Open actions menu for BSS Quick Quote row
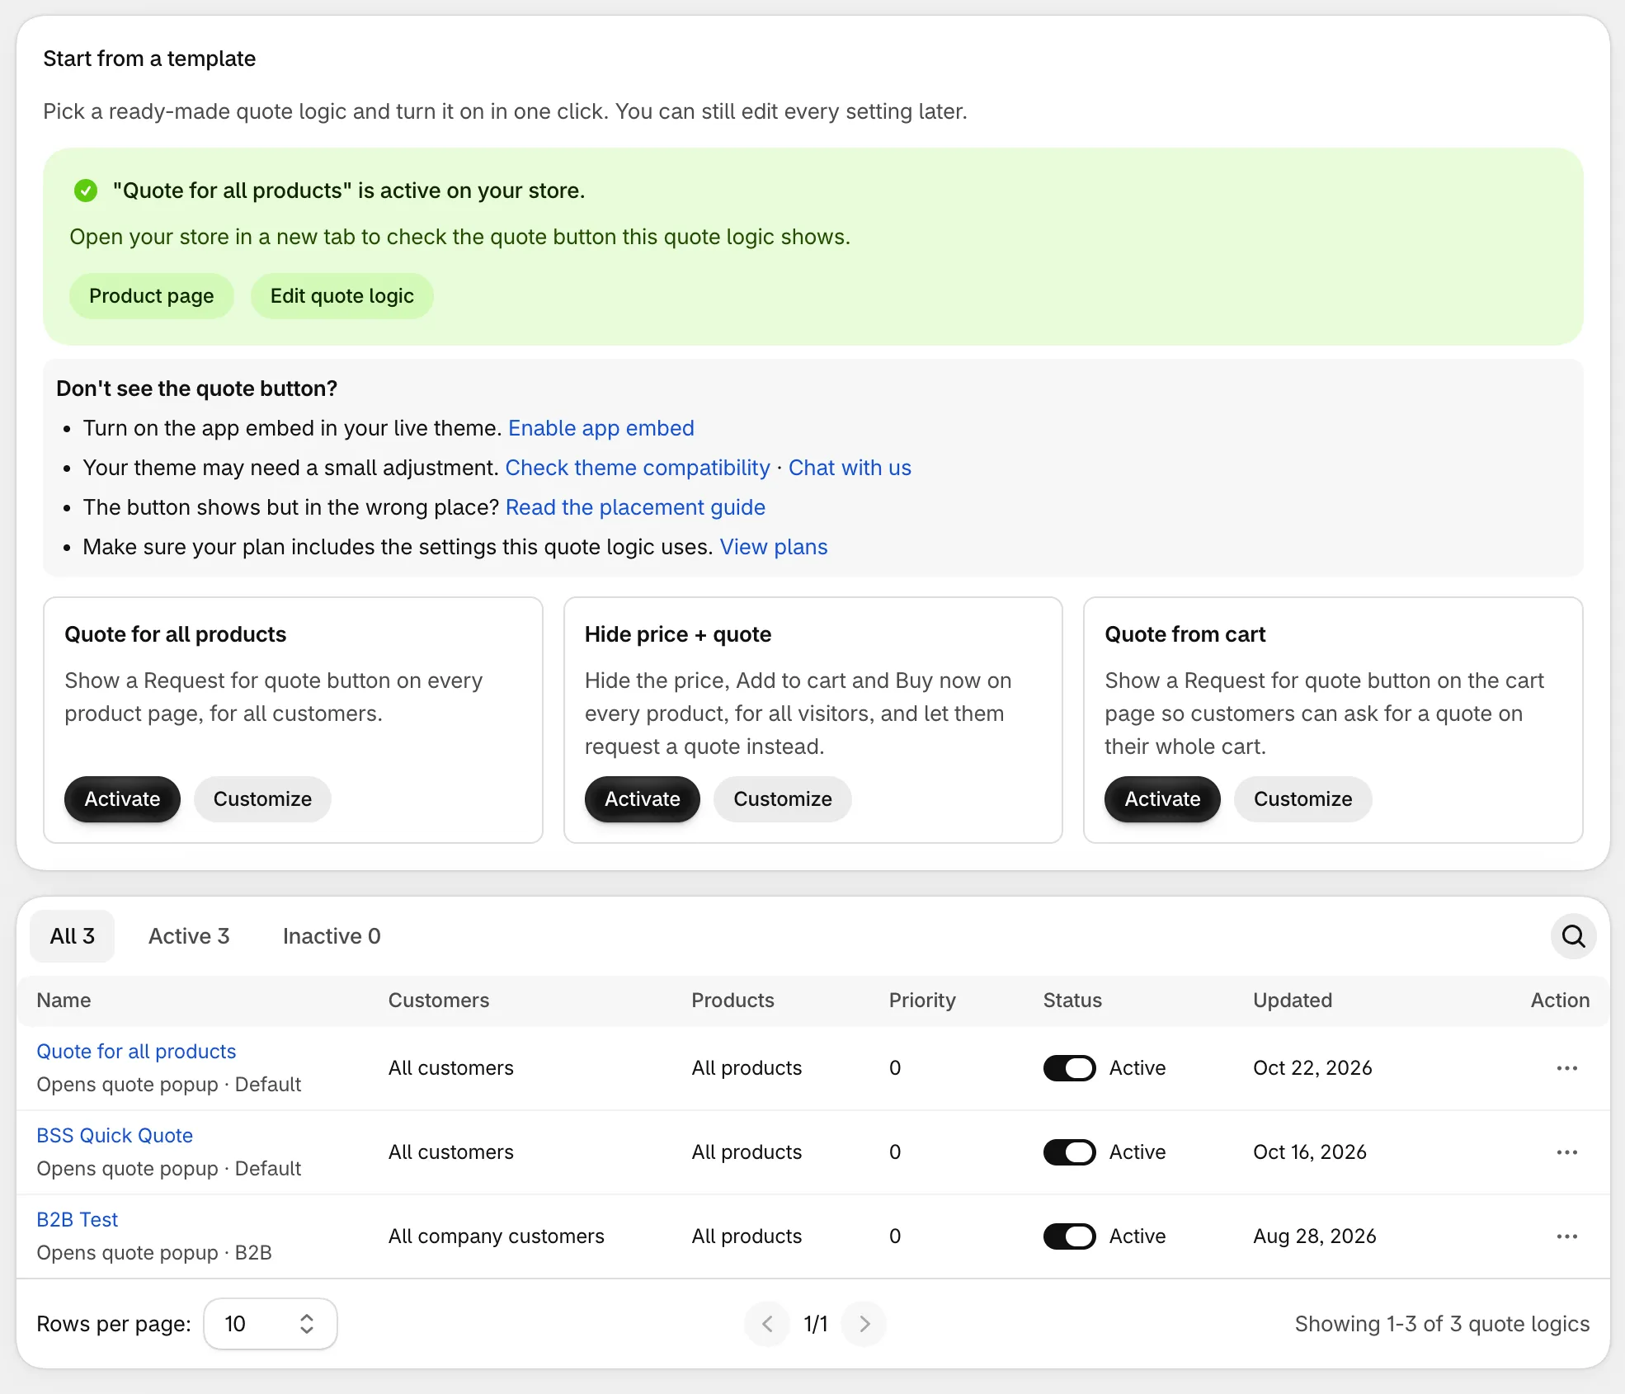This screenshot has height=1394, width=1625. coord(1566,1152)
